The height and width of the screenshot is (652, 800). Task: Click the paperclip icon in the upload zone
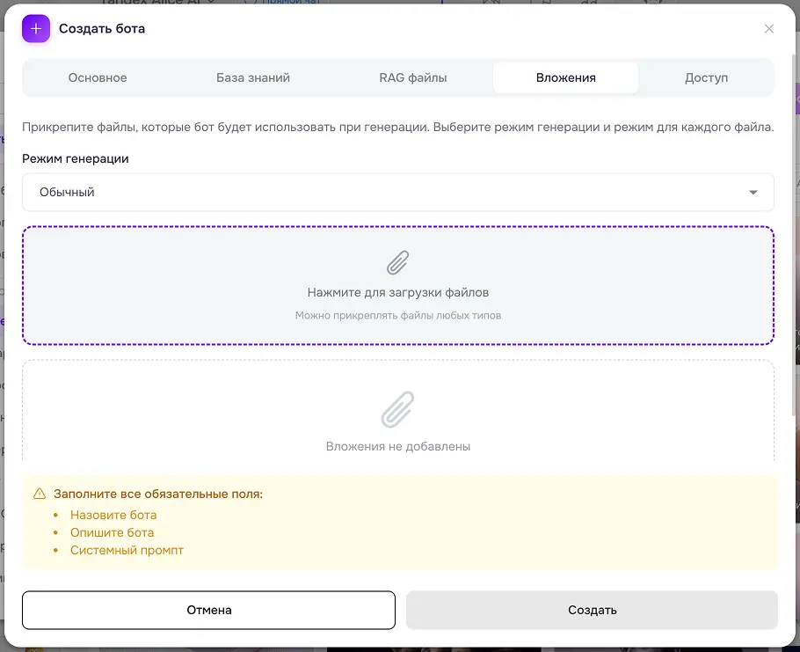click(398, 262)
